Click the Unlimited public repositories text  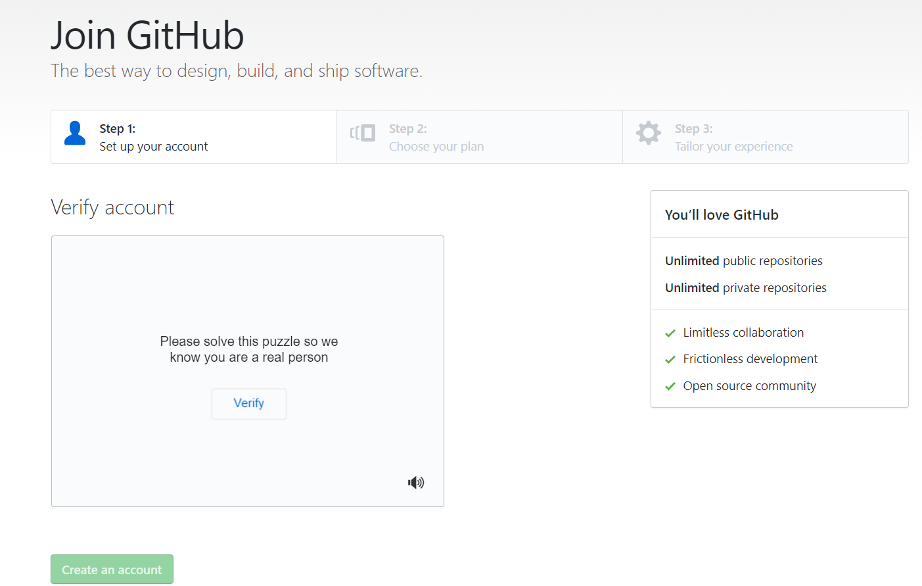pos(744,261)
